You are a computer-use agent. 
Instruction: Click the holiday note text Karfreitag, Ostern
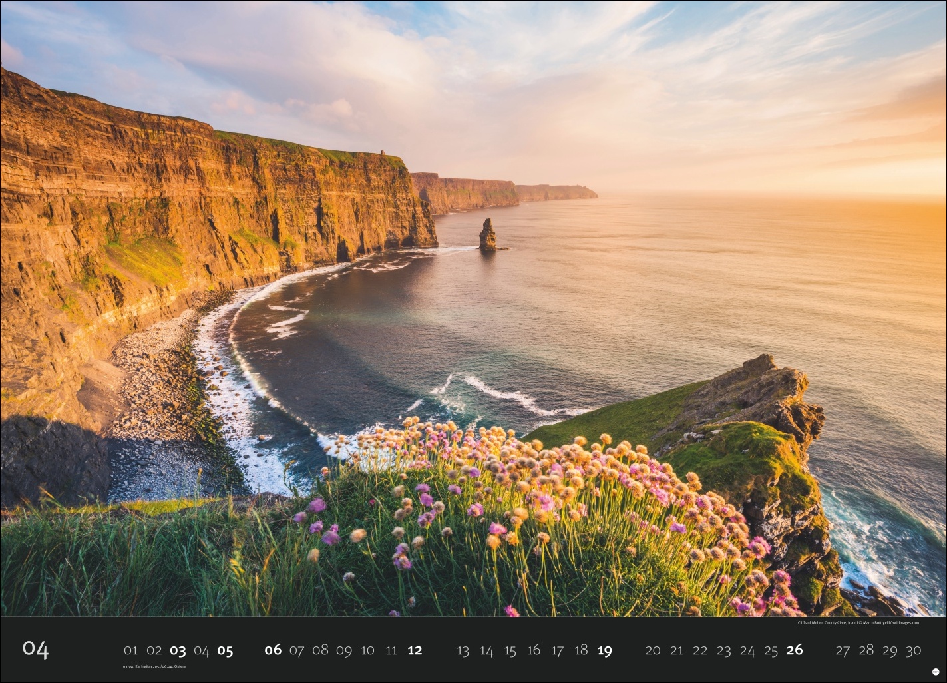pos(154,666)
